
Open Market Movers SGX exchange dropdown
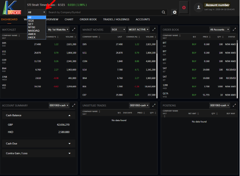tap(118, 30)
